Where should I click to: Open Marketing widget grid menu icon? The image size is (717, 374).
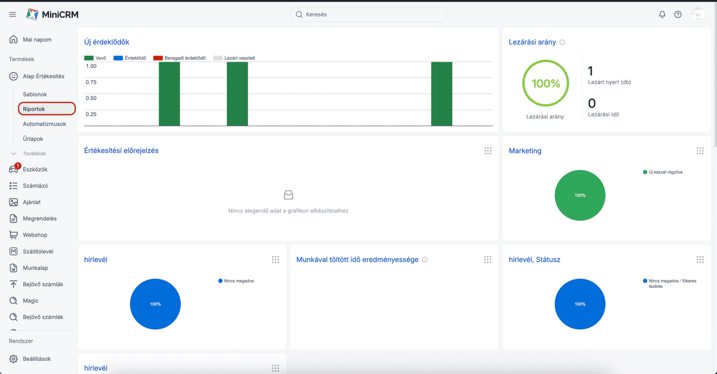(x=700, y=151)
